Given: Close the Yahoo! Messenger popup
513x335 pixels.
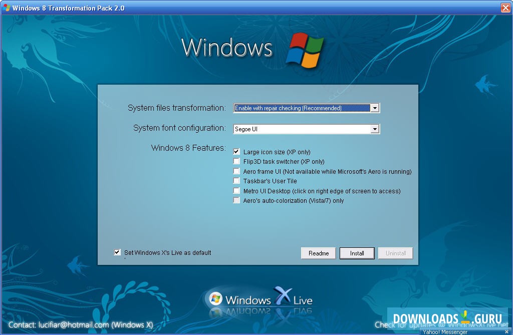Looking at the screenshot, I should click(x=507, y=331).
